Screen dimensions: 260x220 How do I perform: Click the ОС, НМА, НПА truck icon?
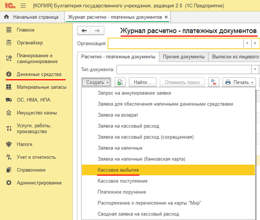pos(9,100)
